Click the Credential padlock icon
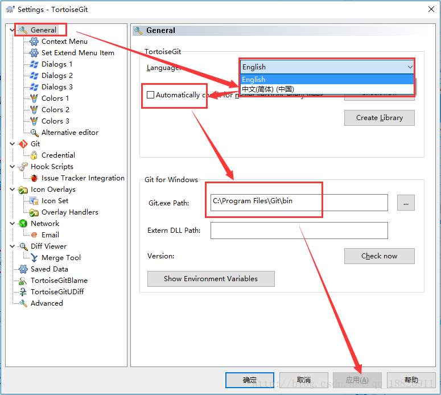The width and height of the screenshot is (441, 395). pyautogui.click(x=34, y=155)
